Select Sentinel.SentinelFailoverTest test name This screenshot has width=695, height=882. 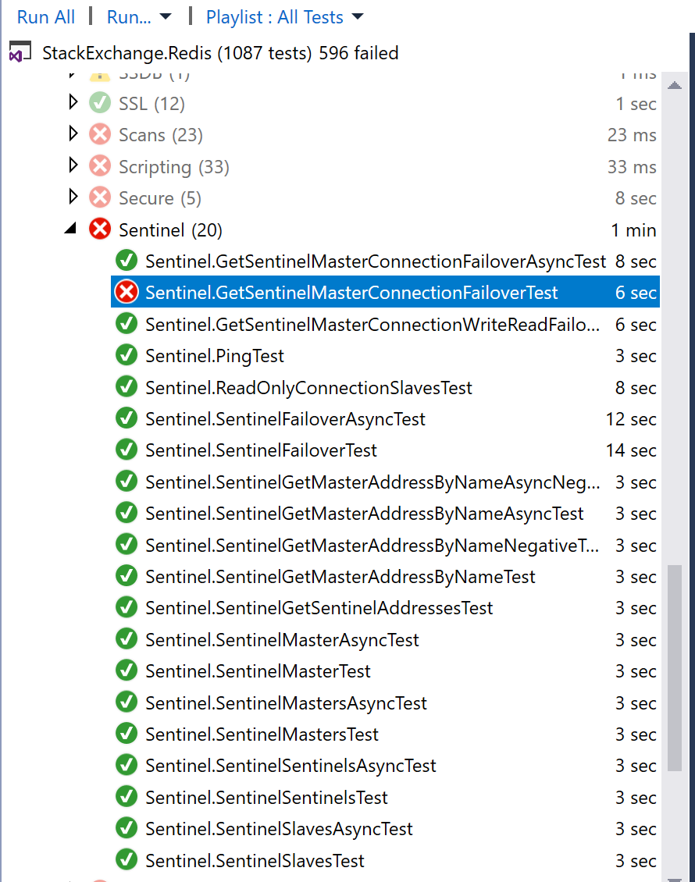point(261,450)
